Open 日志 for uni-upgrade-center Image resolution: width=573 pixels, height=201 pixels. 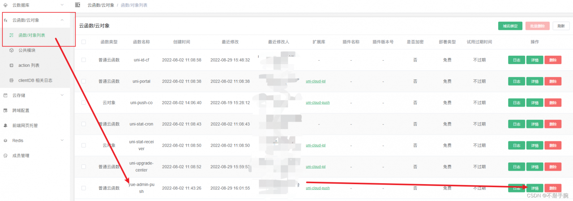click(517, 167)
